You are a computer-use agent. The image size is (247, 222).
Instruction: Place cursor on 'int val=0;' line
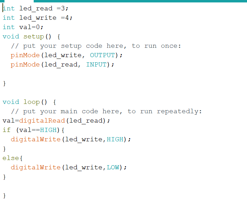coord(23,27)
